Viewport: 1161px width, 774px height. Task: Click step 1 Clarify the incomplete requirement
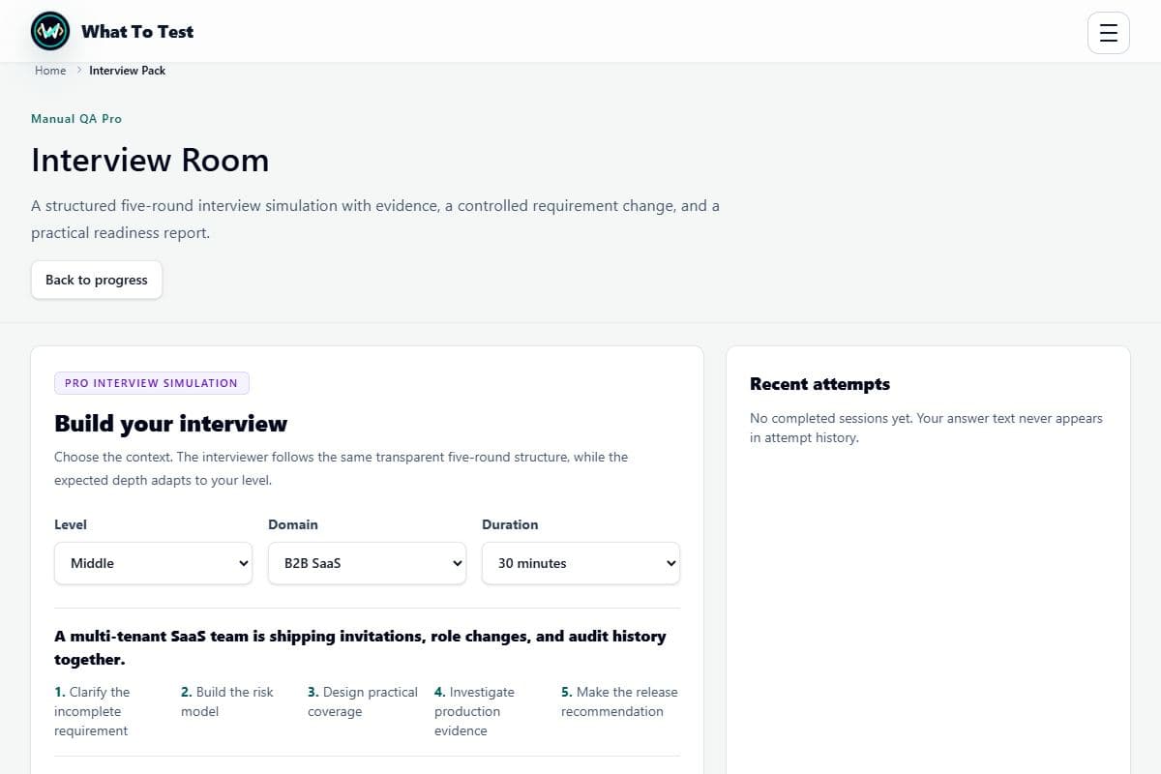(93, 711)
